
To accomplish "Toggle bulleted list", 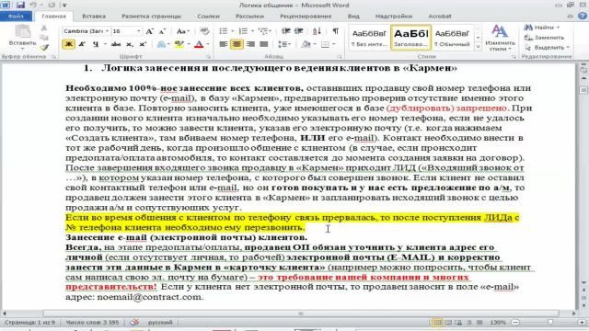I will pyautogui.click(x=223, y=31).
